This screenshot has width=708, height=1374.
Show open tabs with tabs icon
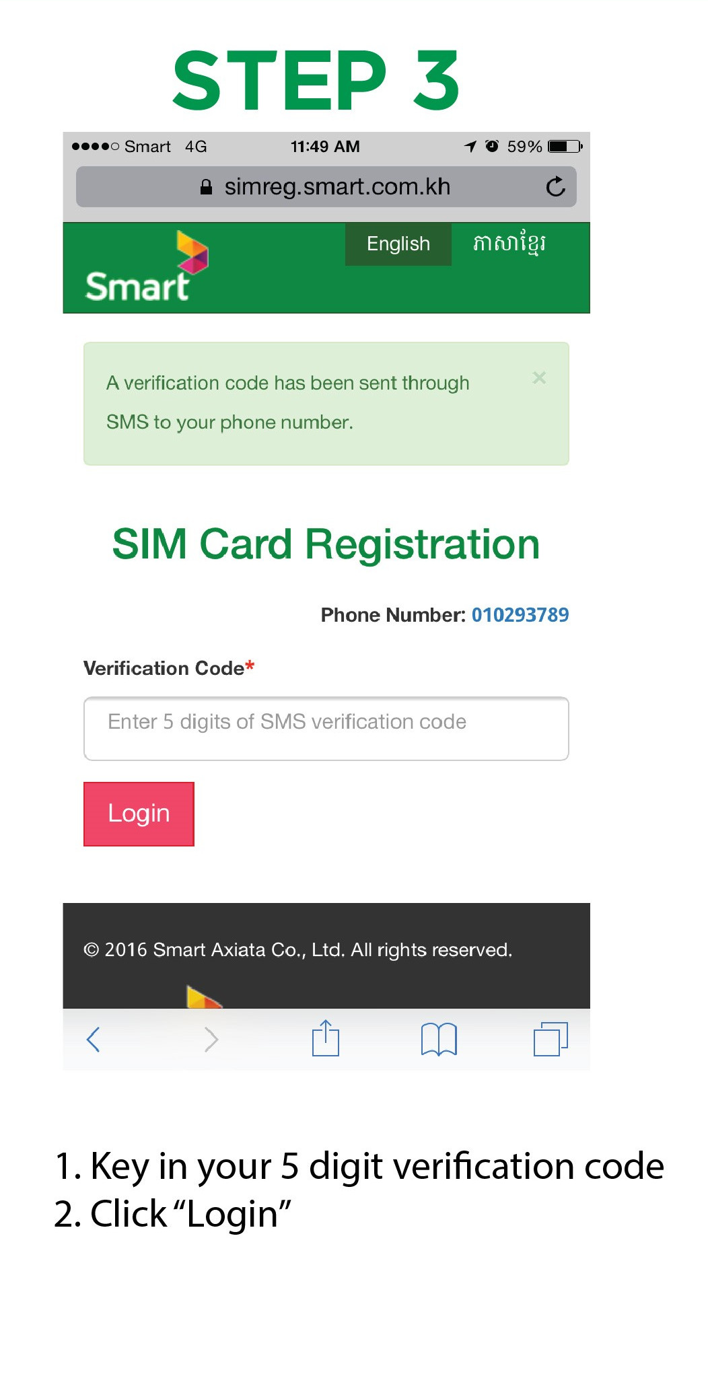coord(551,1039)
